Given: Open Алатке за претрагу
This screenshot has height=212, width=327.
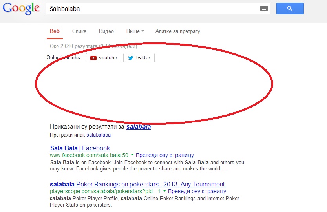Looking at the screenshot, I should 178,31.
